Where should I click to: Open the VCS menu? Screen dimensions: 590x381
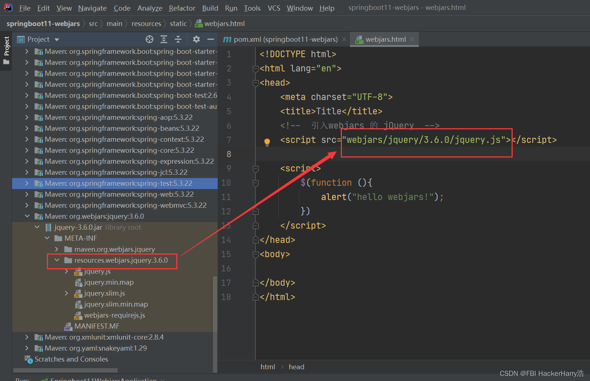274,8
